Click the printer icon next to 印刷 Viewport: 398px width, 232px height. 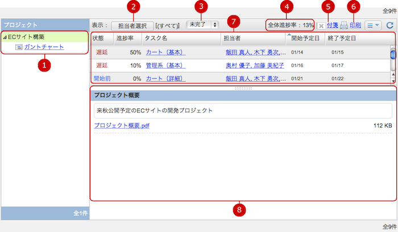click(344, 26)
